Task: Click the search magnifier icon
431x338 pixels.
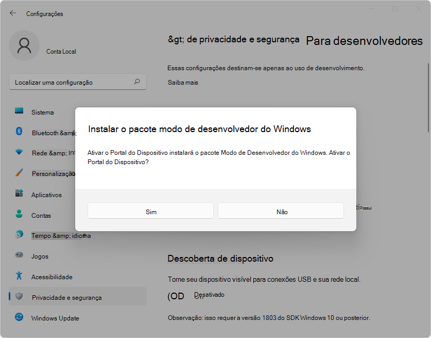Action: click(x=137, y=82)
